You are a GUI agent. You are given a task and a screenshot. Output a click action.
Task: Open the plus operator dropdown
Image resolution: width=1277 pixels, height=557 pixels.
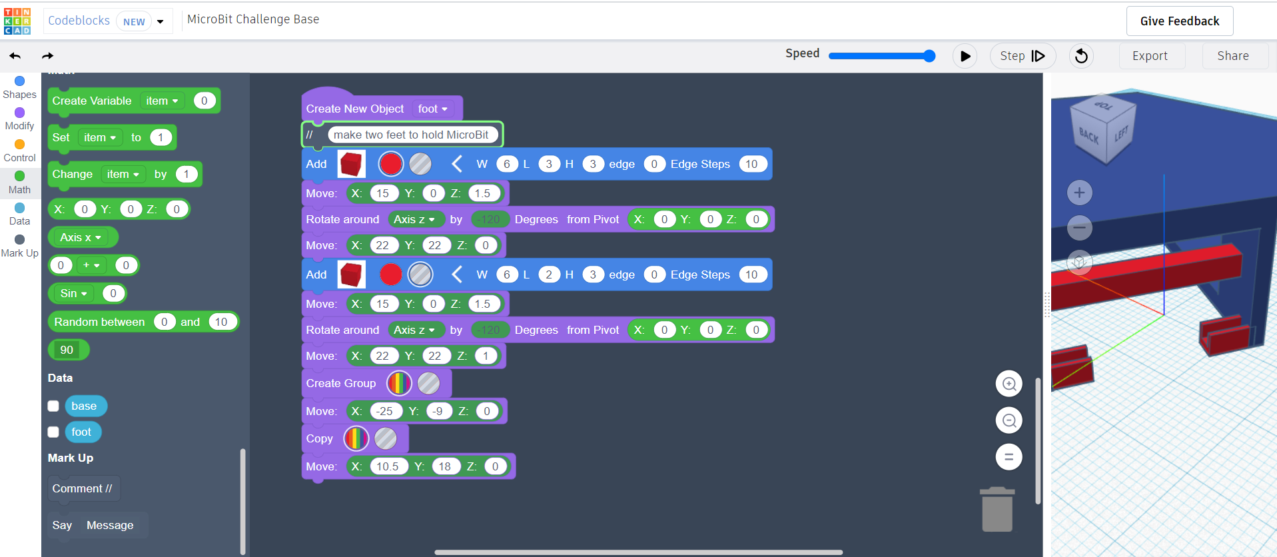91,265
